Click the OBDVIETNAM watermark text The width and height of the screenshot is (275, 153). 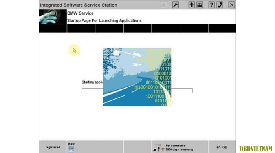point(256,149)
